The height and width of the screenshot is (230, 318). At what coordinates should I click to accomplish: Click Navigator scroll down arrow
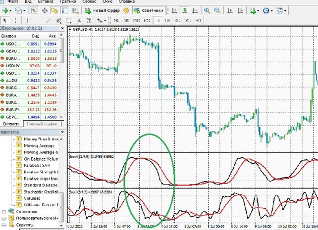point(61,225)
